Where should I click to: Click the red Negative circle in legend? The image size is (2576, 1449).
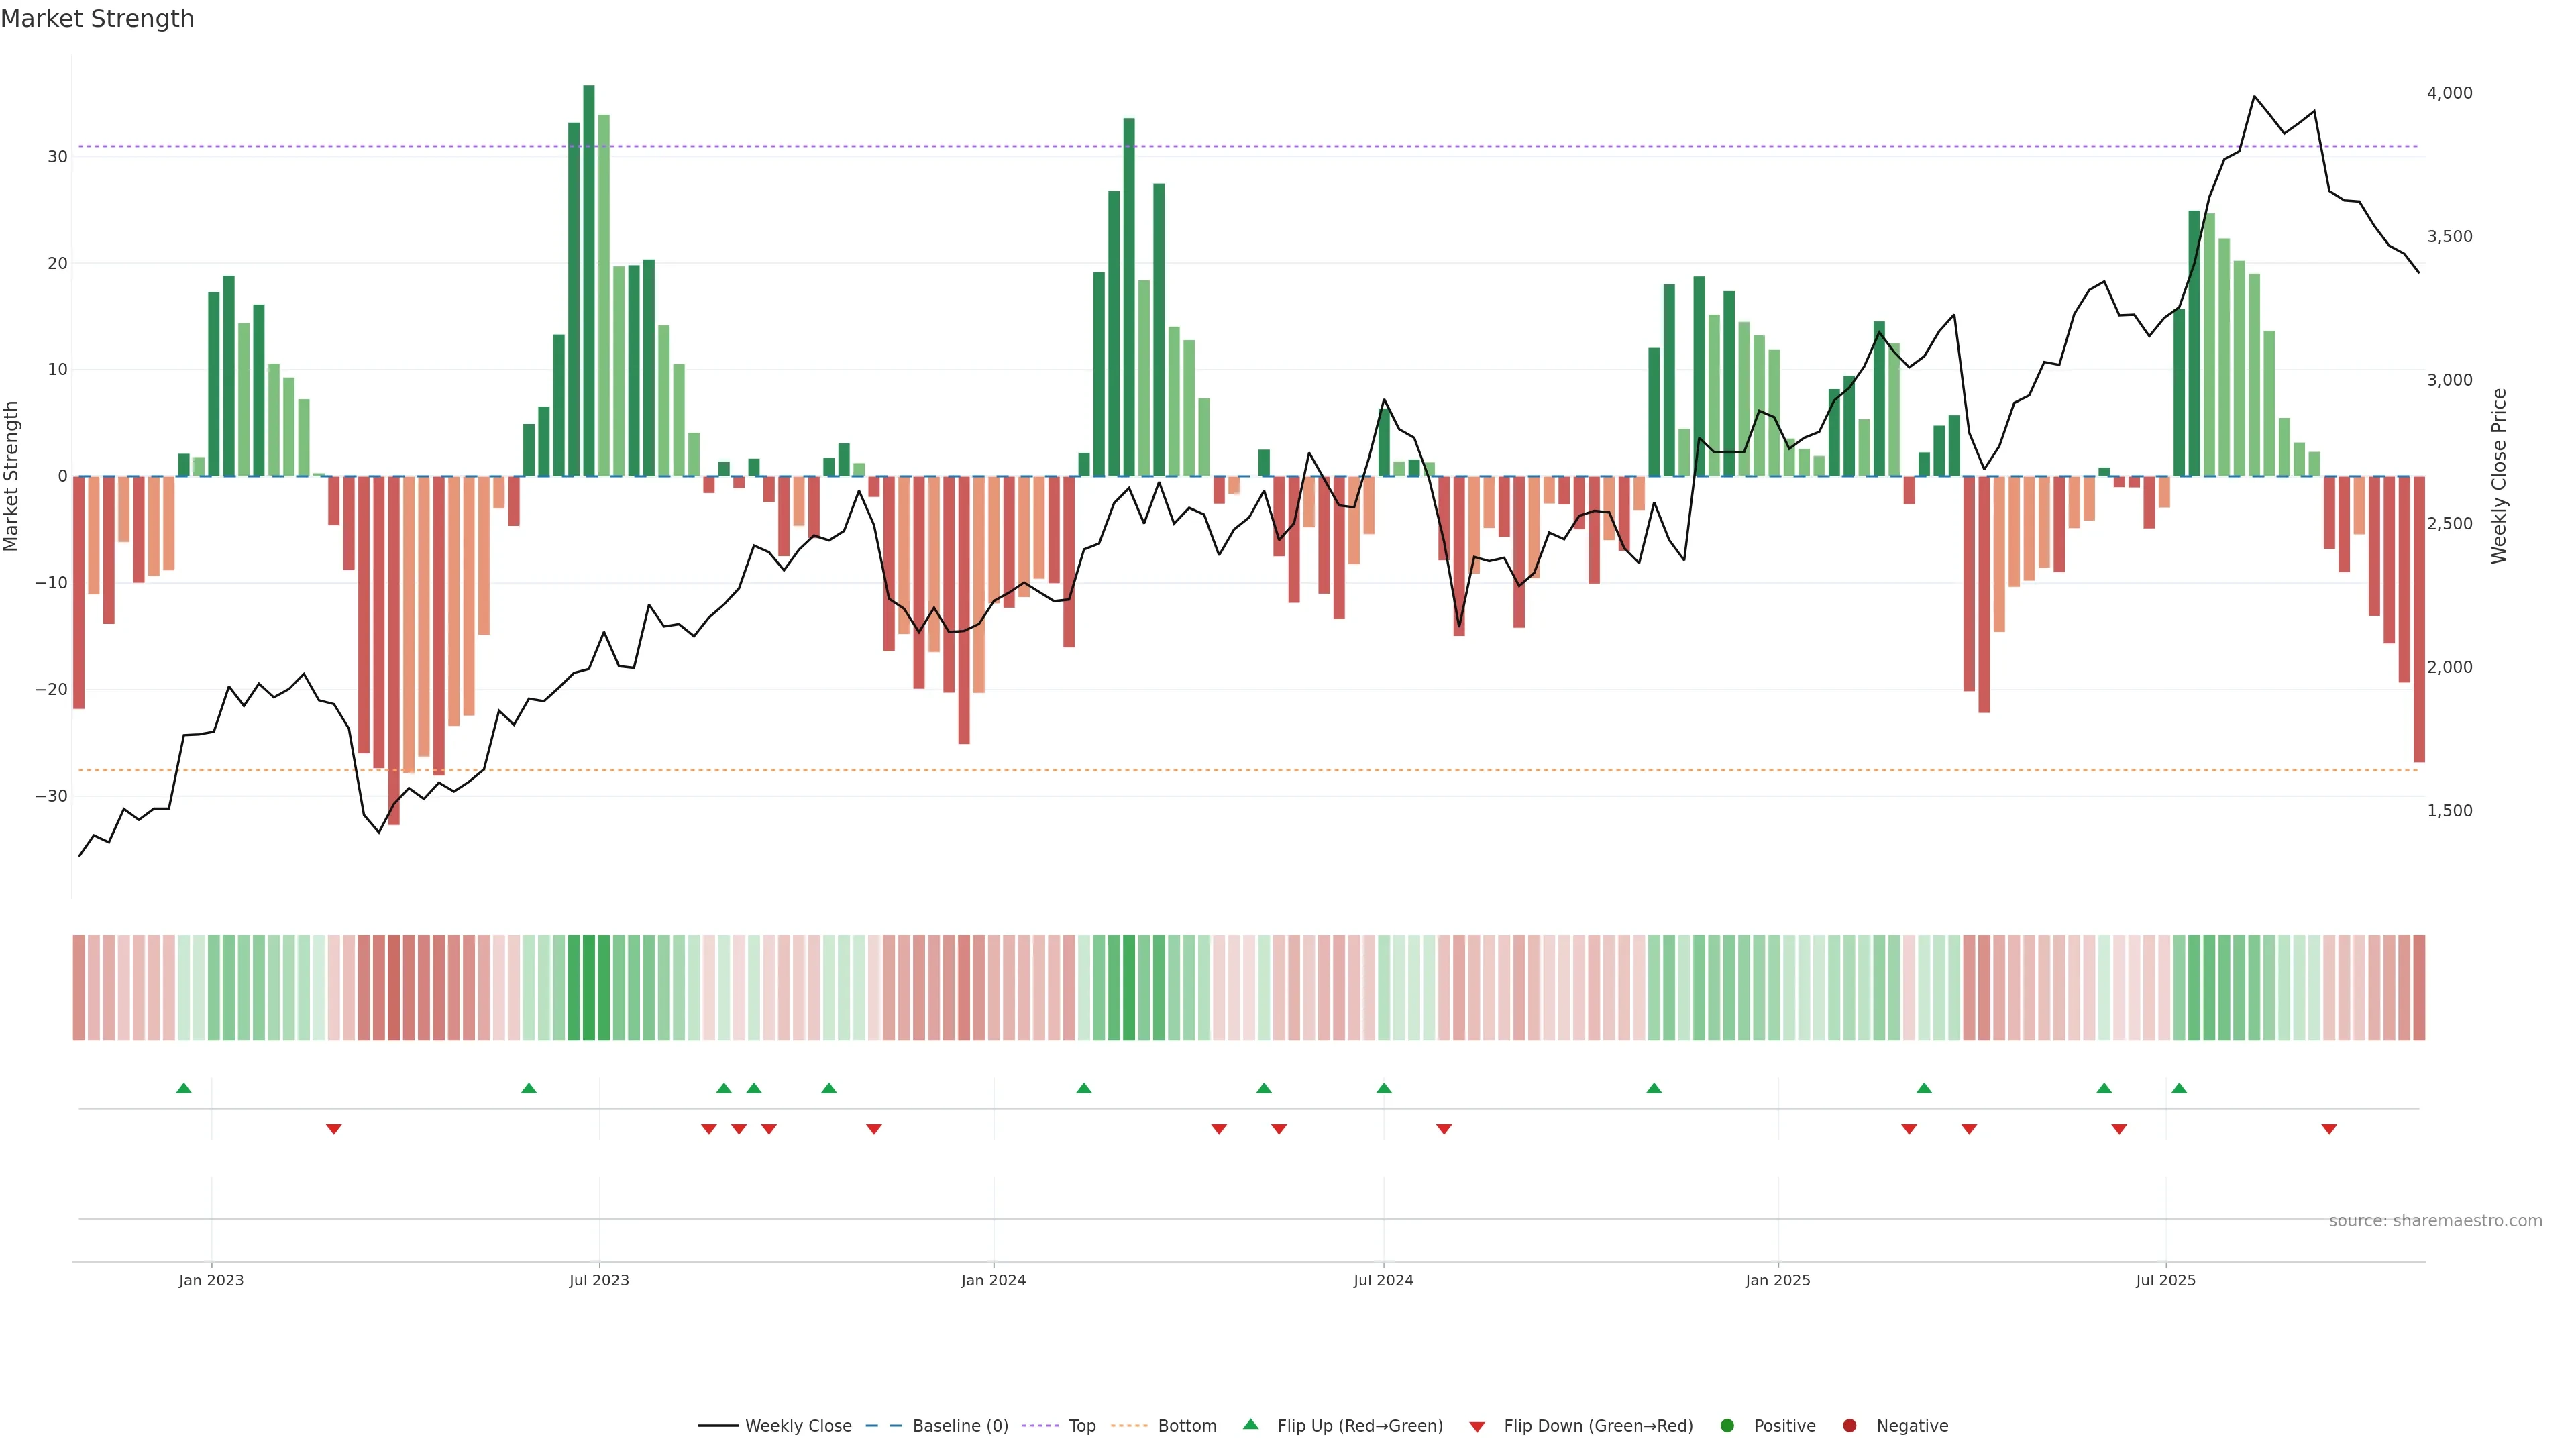click(1849, 1425)
